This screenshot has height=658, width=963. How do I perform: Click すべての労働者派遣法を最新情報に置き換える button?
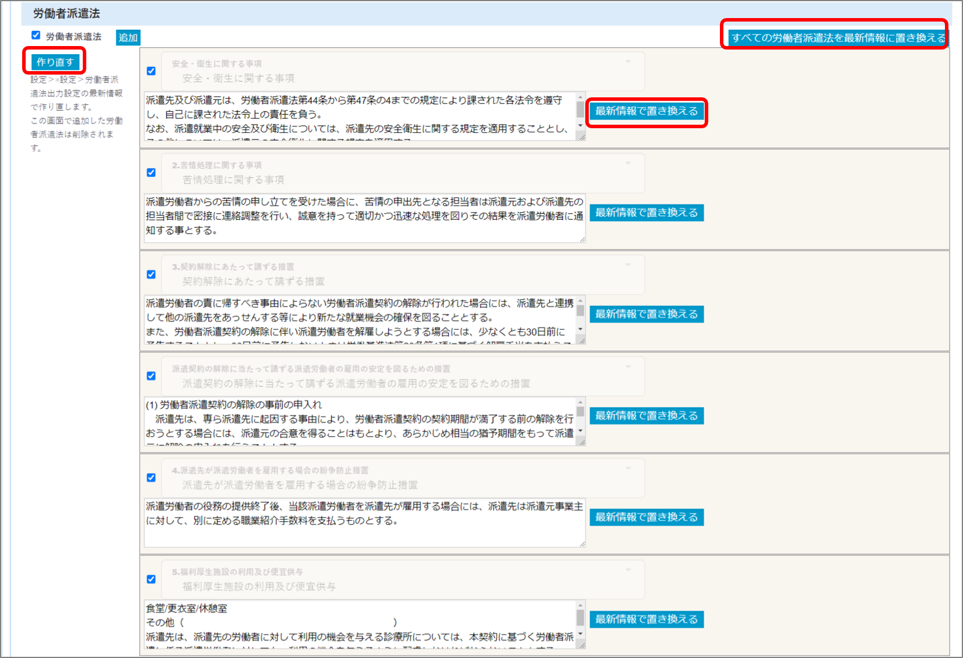[x=838, y=38]
